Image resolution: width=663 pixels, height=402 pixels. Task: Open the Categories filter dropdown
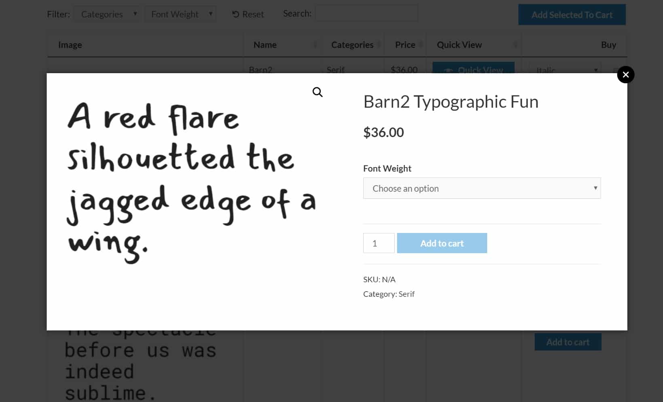107,14
